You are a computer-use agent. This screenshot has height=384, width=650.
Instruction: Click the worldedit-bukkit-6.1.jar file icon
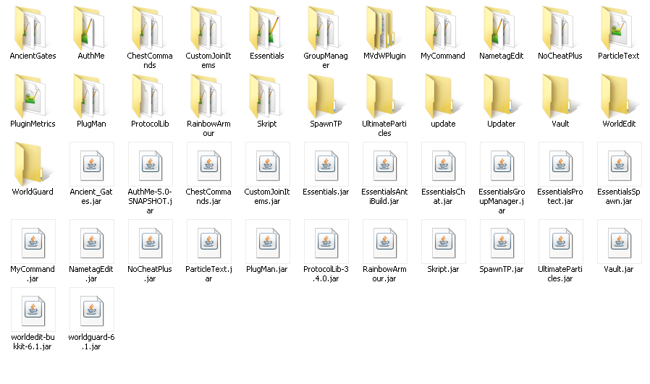point(33,310)
